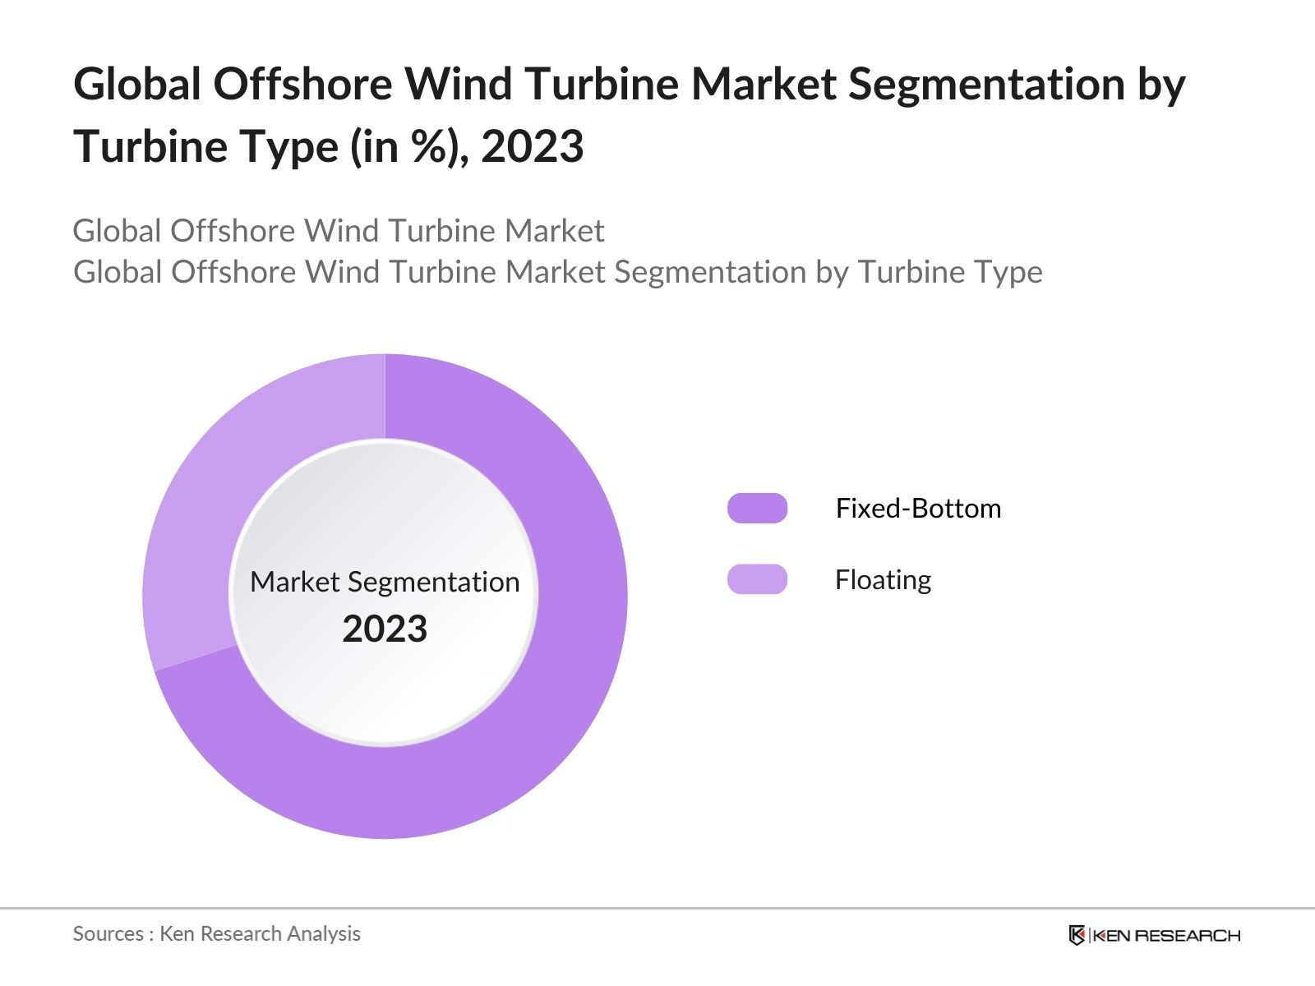Click the Market Segmentation center label

(x=385, y=582)
